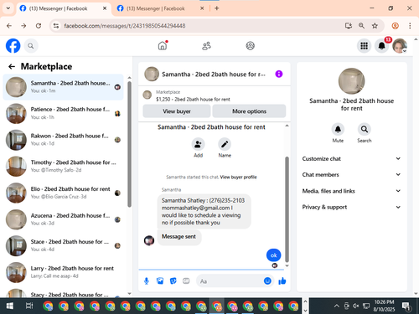Open the Facebook home logo
The width and height of the screenshot is (419, 314).
coord(13,46)
